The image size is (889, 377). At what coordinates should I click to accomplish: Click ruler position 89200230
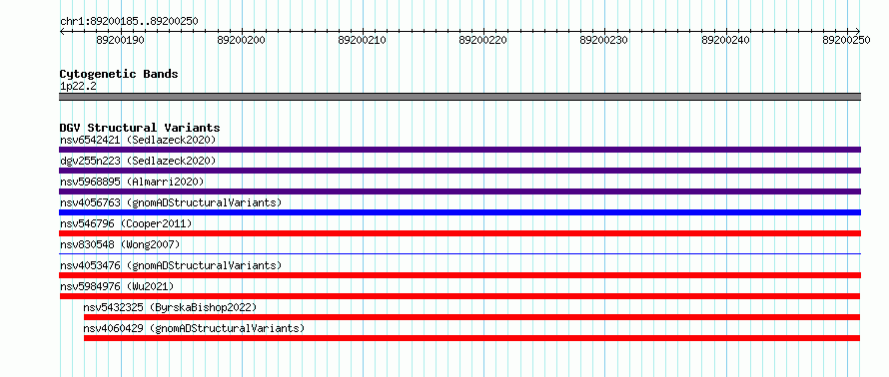pyautogui.click(x=604, y=40)
